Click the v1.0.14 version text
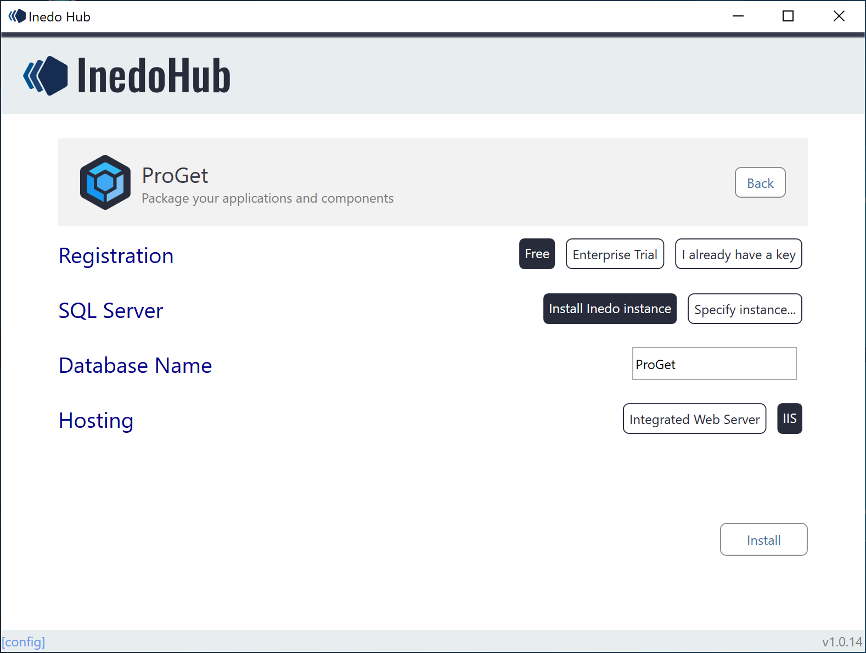Image resolution: width=866 pixels, height=653 pixels. [842, 641]
